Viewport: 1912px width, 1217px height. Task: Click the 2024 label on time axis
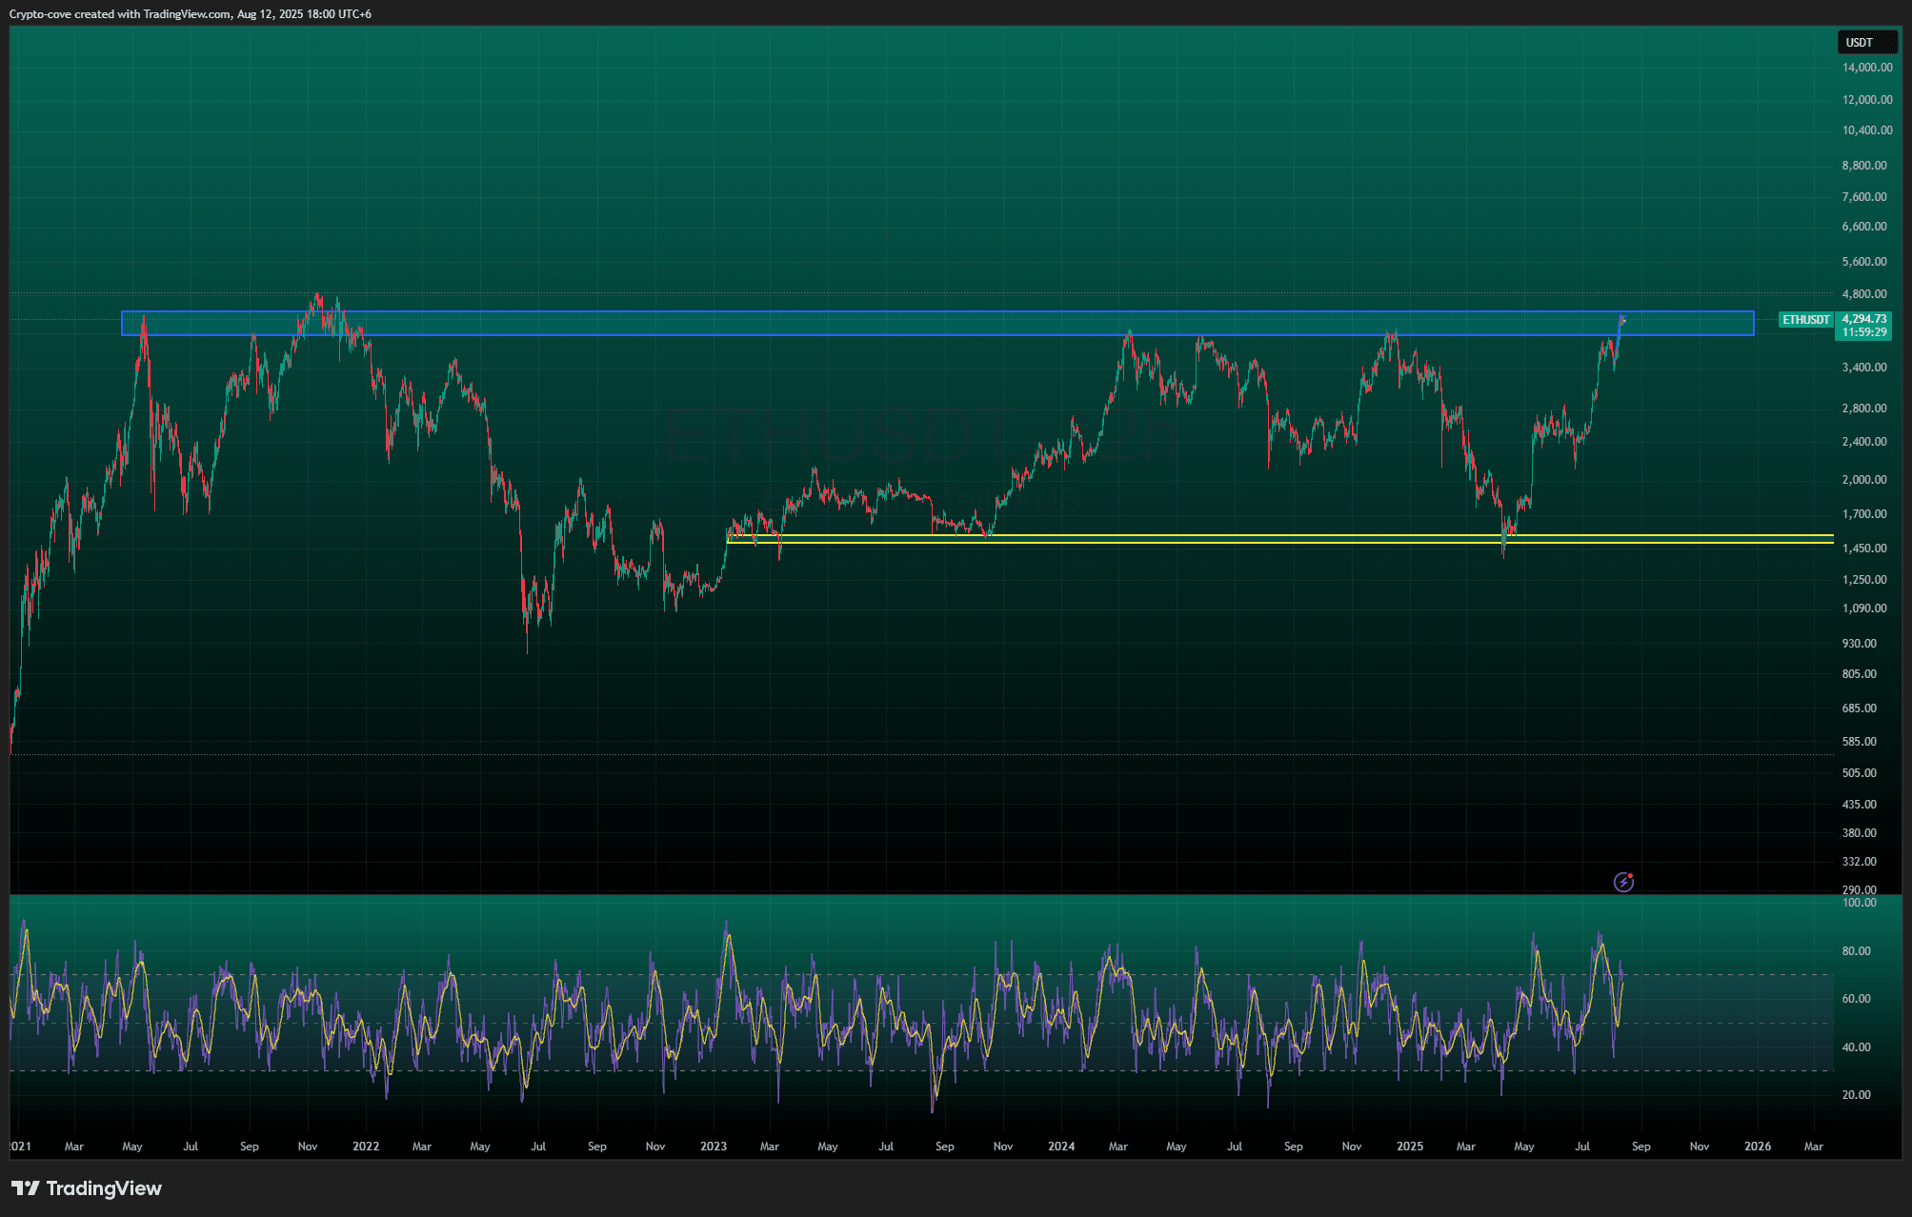[x=1060, y=1147]
